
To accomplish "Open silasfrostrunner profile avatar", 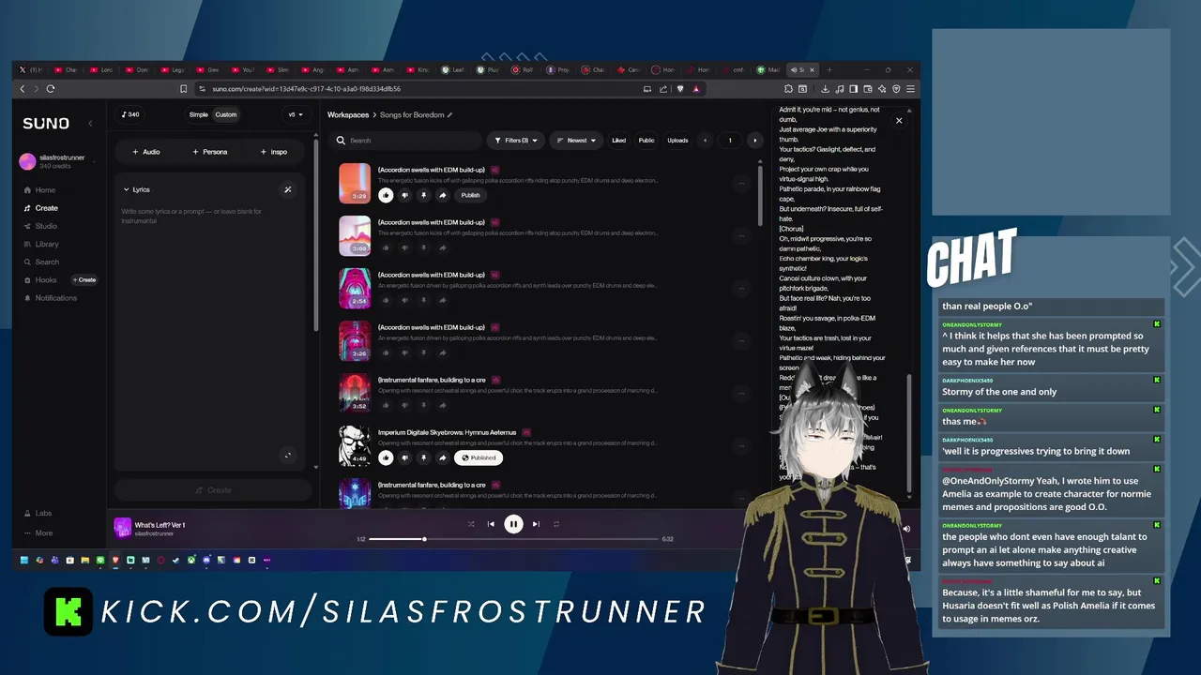I will click(27, 161).
